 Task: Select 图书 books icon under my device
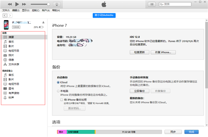pos(5,88)
